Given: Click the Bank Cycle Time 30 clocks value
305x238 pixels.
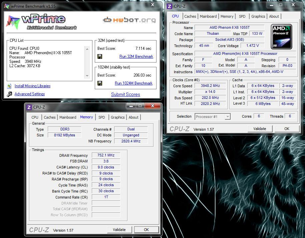Looking at the screenshot, I should point(106,191).
